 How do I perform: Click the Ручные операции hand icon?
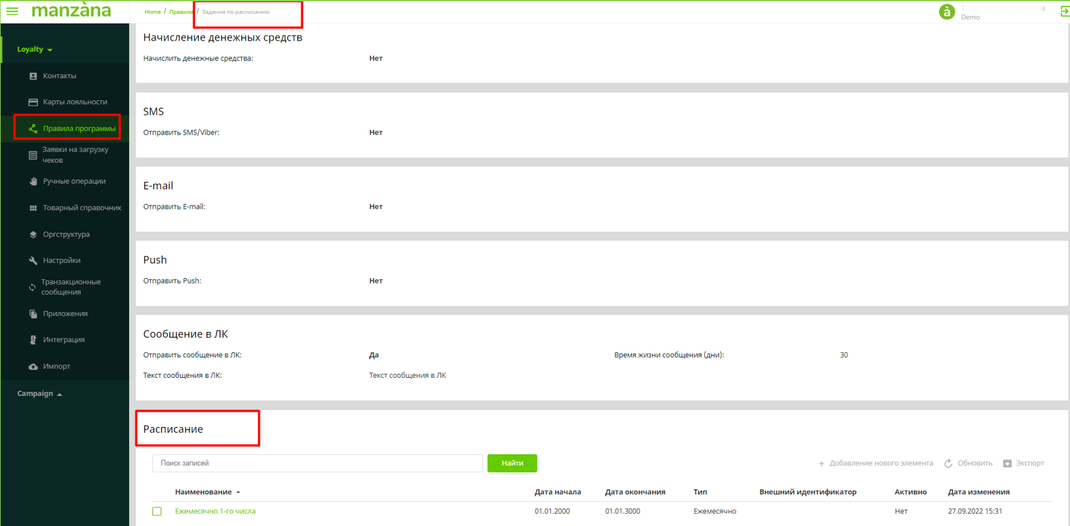click(x=33, y=182)
